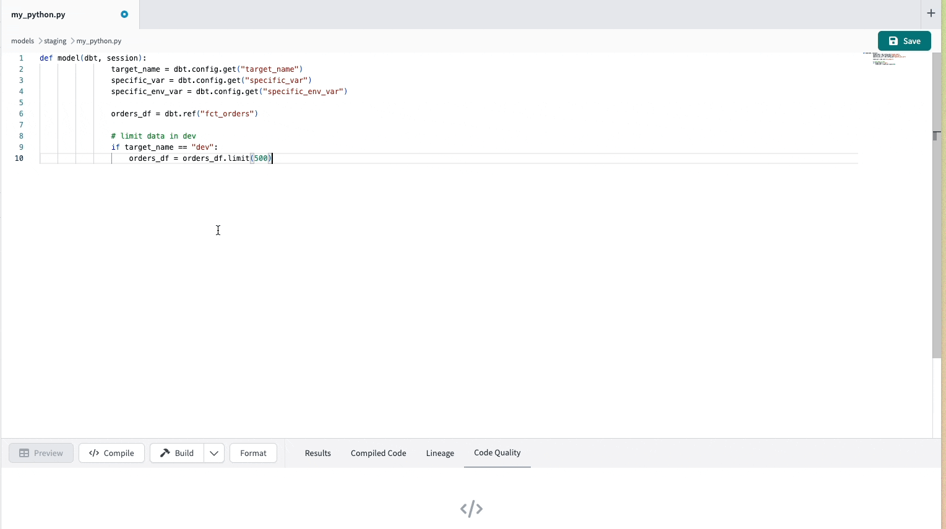This screenshot has width=946, height=529.
Task: Open a new editor tab with the plus icon
Action: coord(931,12)
